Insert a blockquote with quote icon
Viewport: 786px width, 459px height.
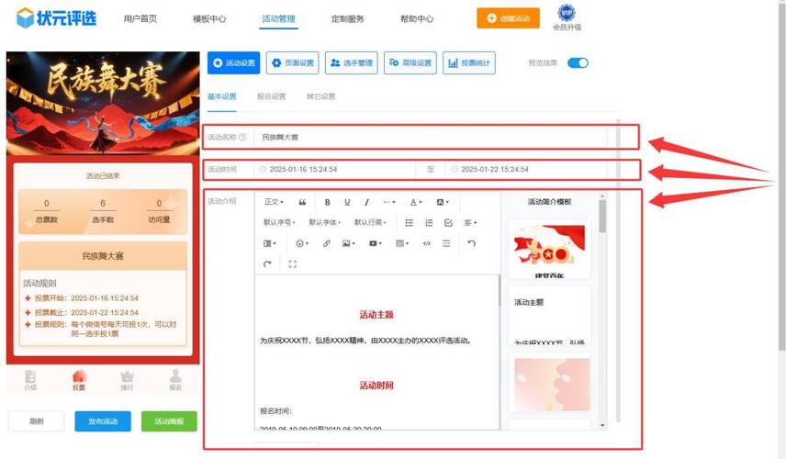tap(302, 202)
